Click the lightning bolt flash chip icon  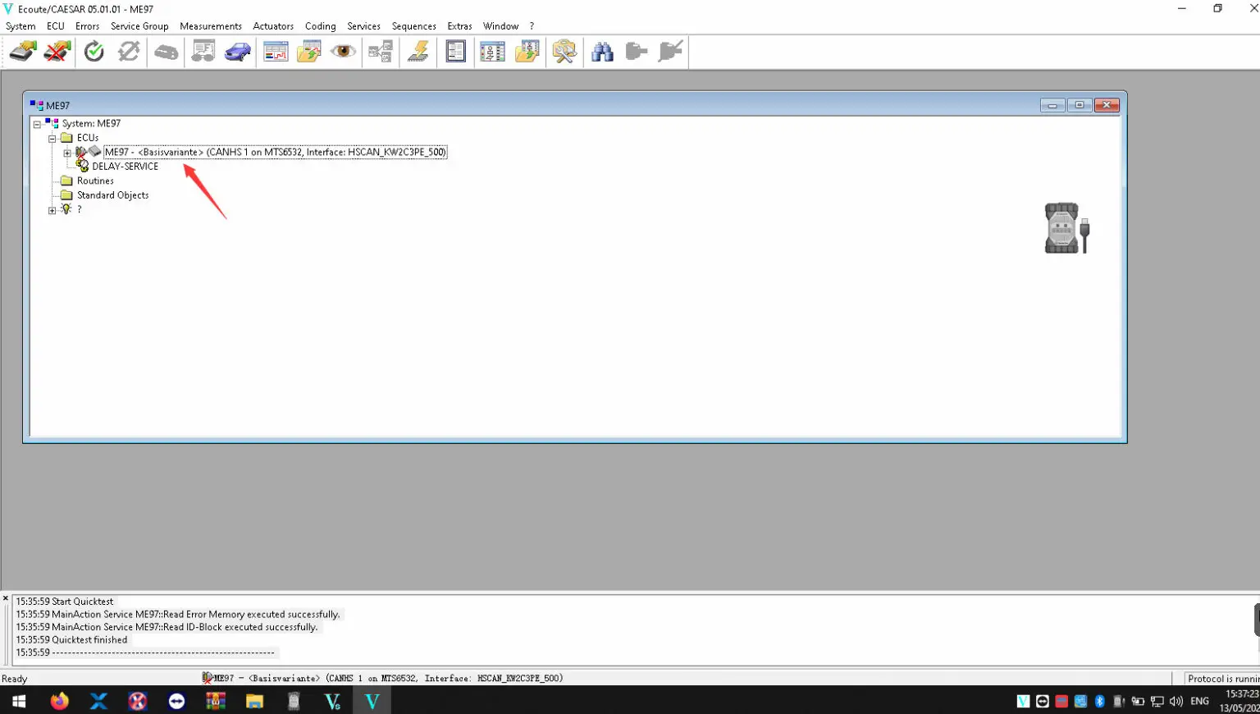[418, 52]
